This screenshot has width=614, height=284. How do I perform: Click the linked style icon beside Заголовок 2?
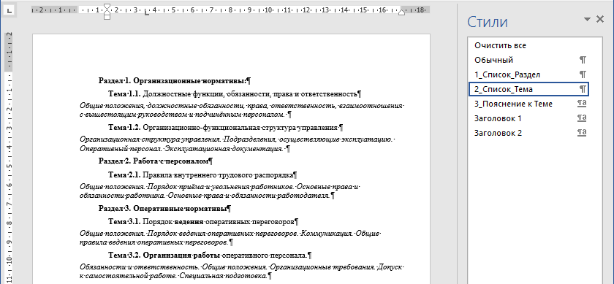[x=583, y=133]
